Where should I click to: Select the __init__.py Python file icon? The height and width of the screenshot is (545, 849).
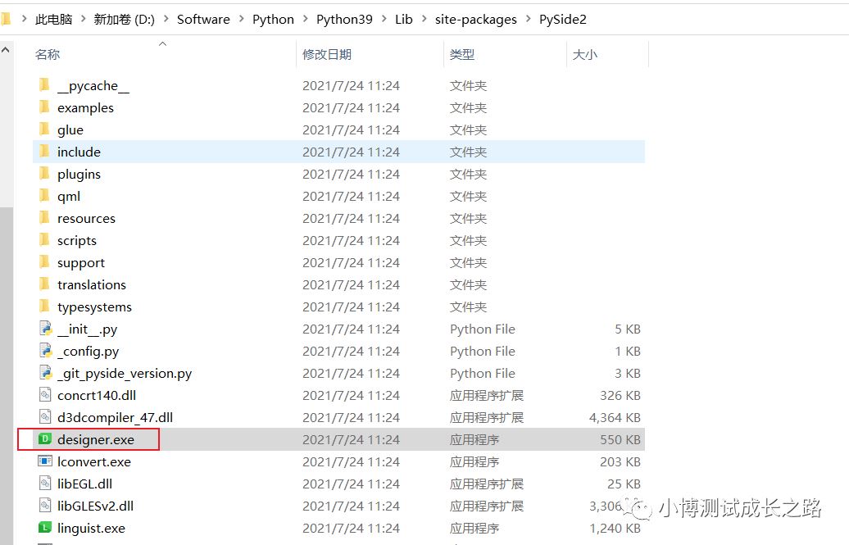click(x=45, y=329)
